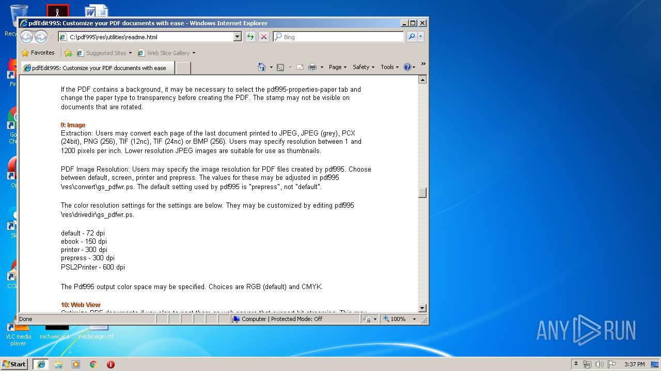
Task: Click the 3:37 PM system clock
Action: coord(634,364)
